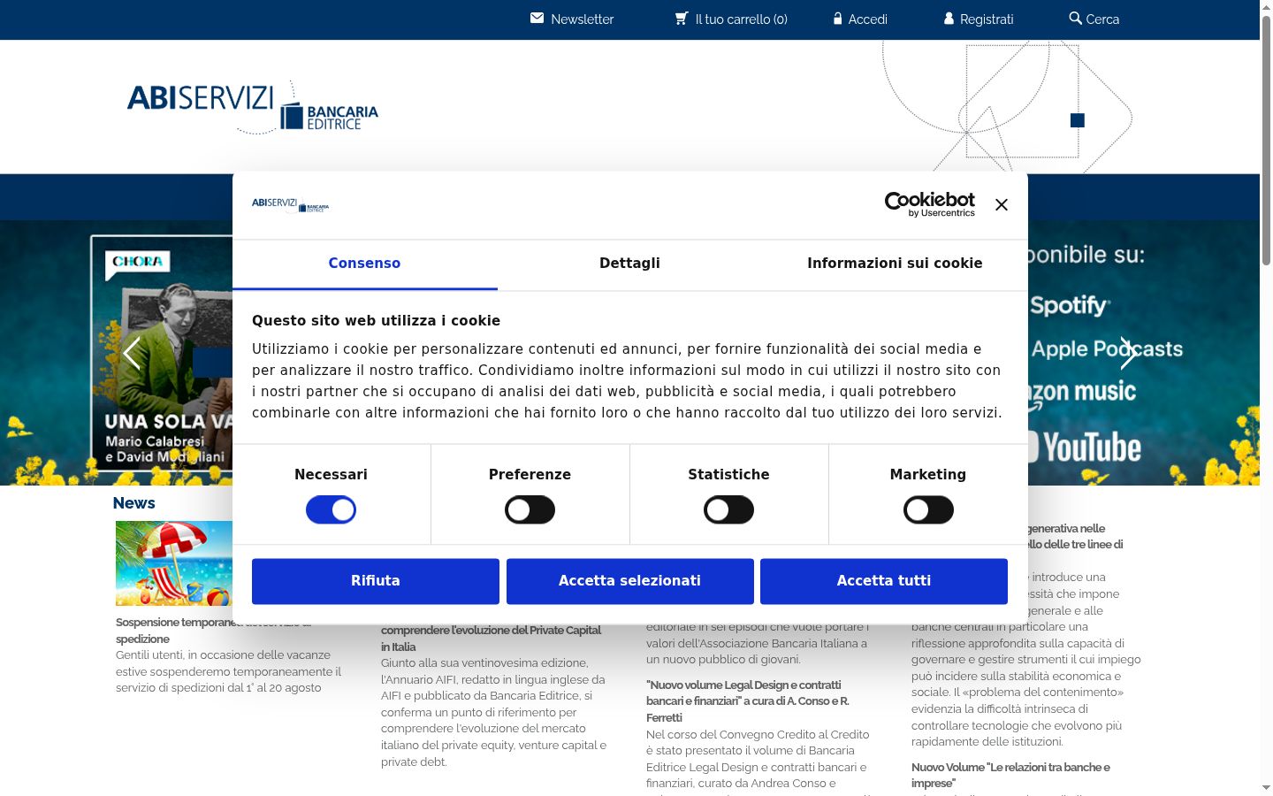
Task: Enable the Statistiche cookie switch
Action: pos(728,509)
